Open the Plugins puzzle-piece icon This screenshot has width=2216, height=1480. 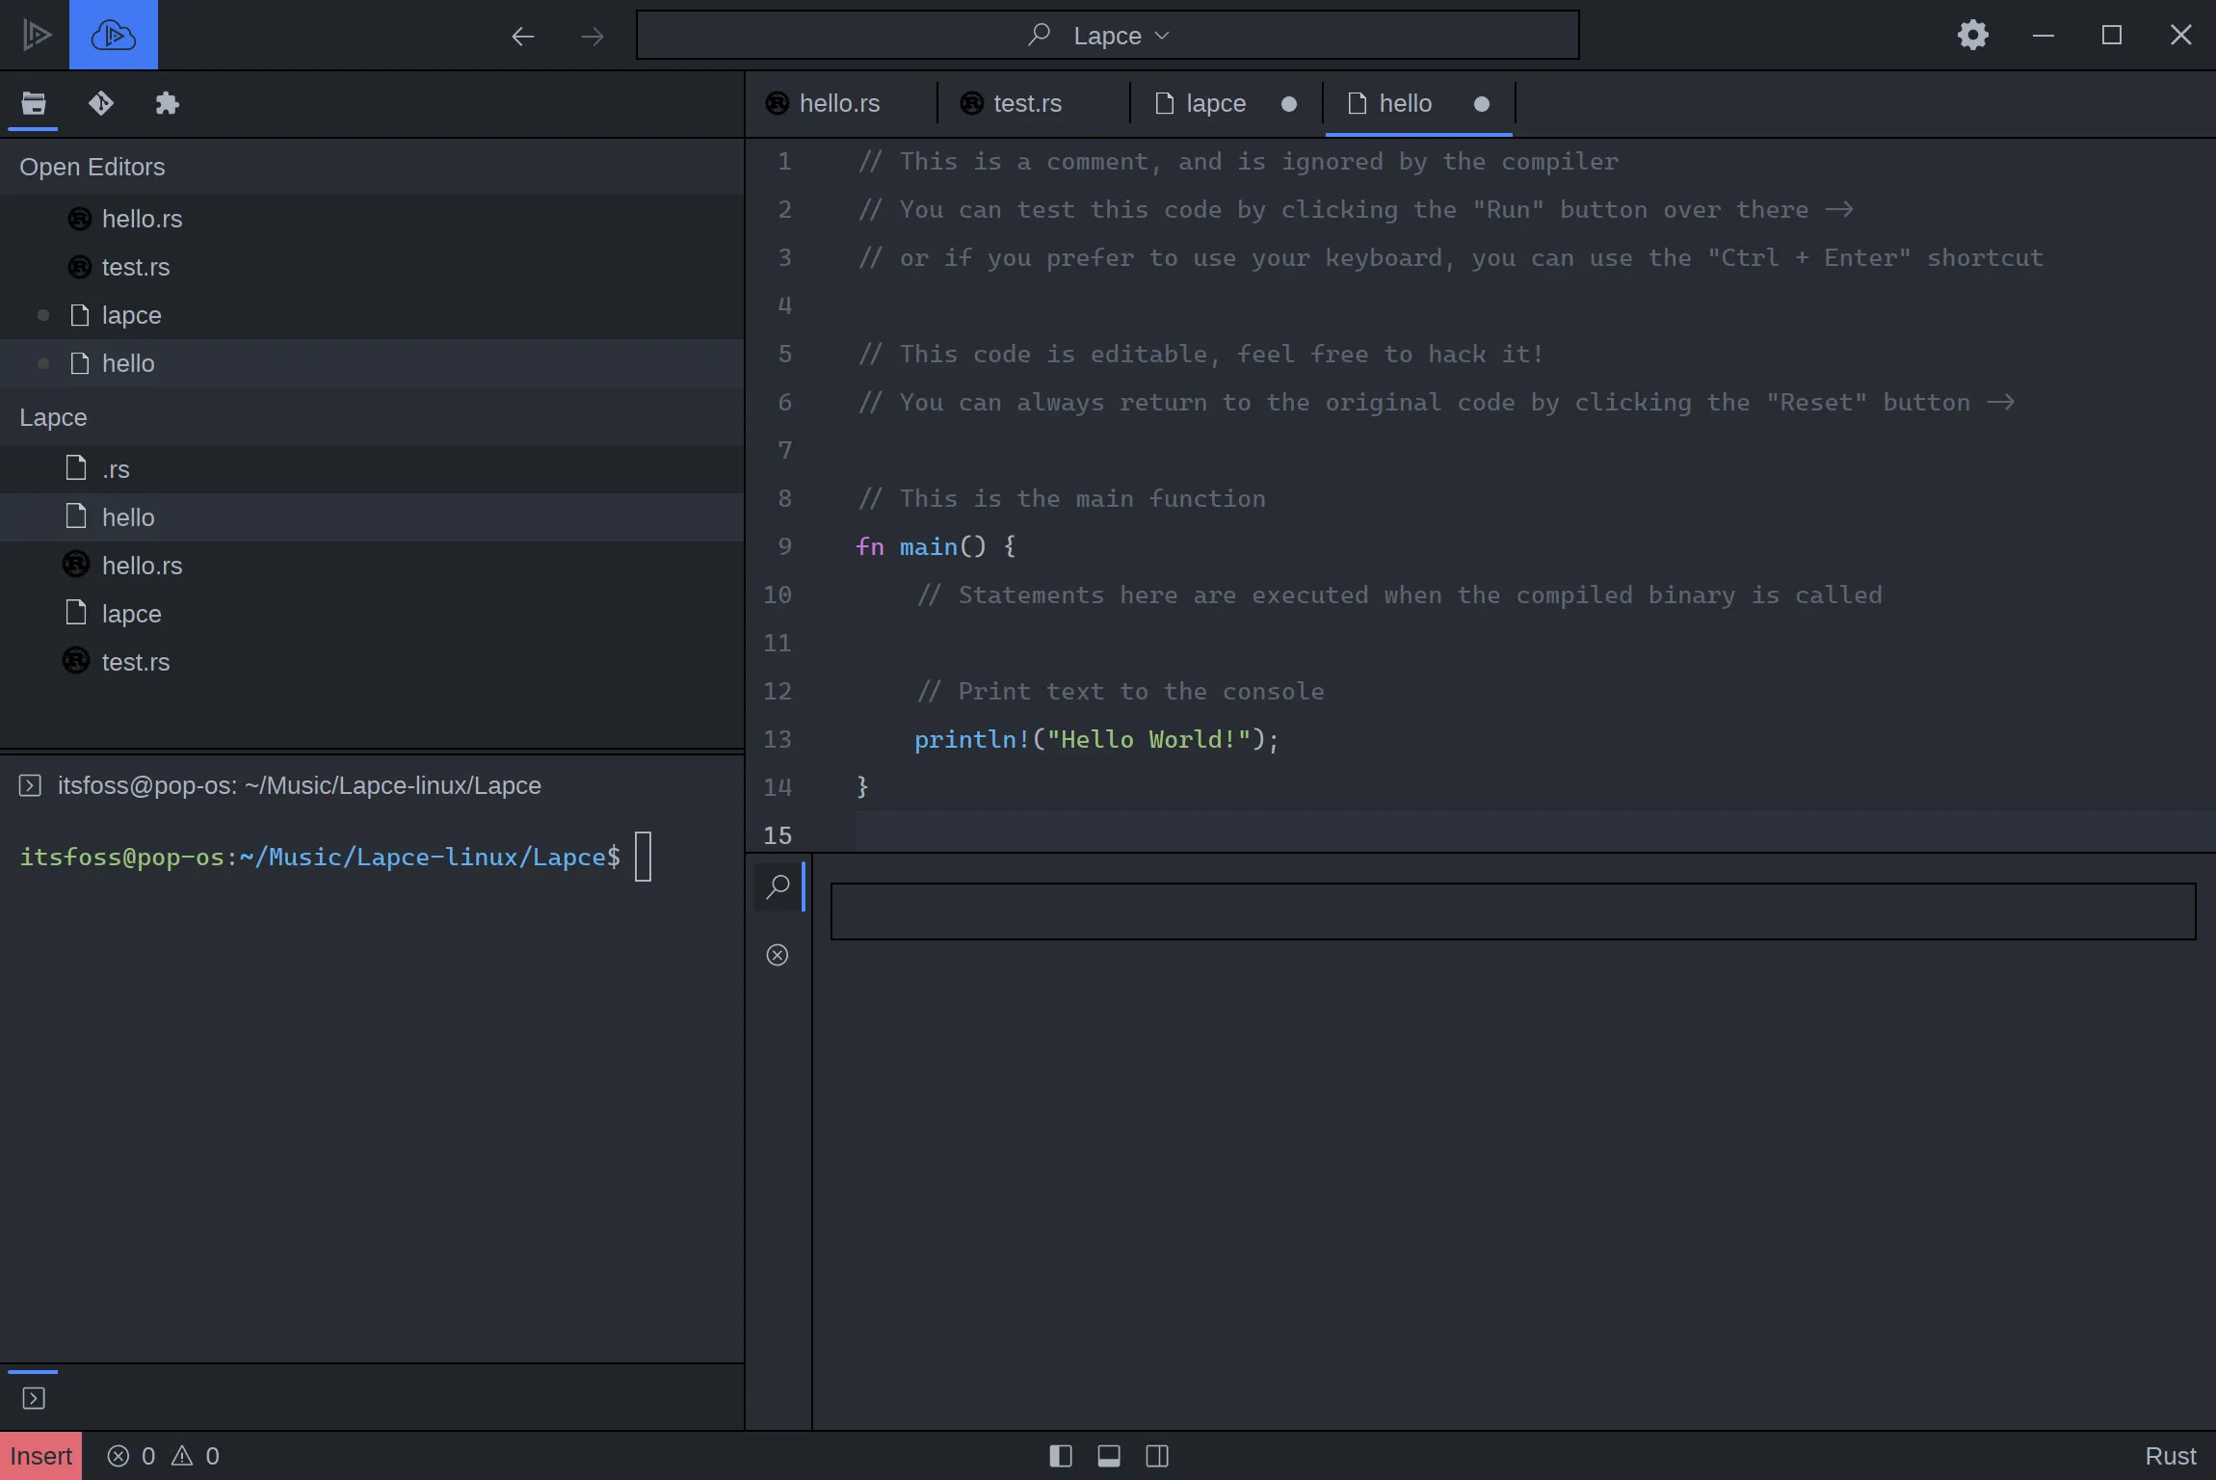[x=167, y=103]
